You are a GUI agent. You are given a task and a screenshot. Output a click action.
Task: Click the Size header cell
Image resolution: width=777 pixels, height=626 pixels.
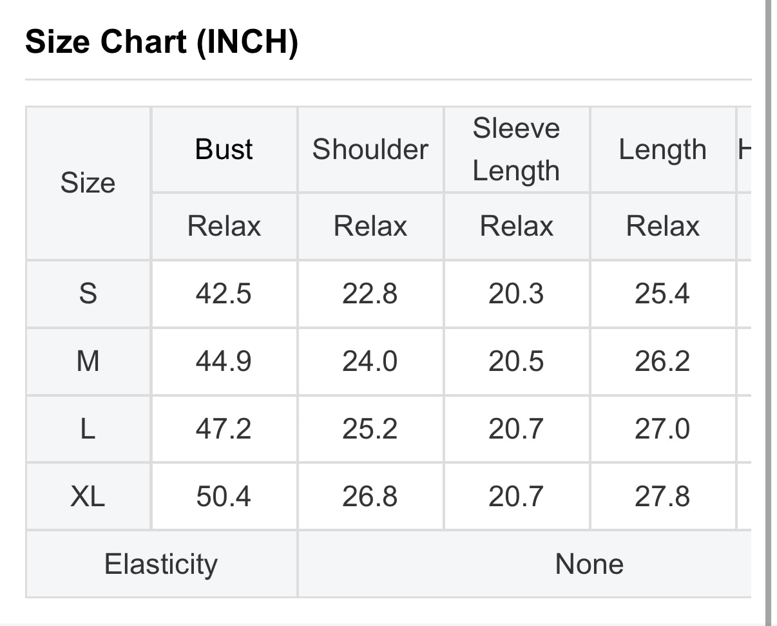88,183
